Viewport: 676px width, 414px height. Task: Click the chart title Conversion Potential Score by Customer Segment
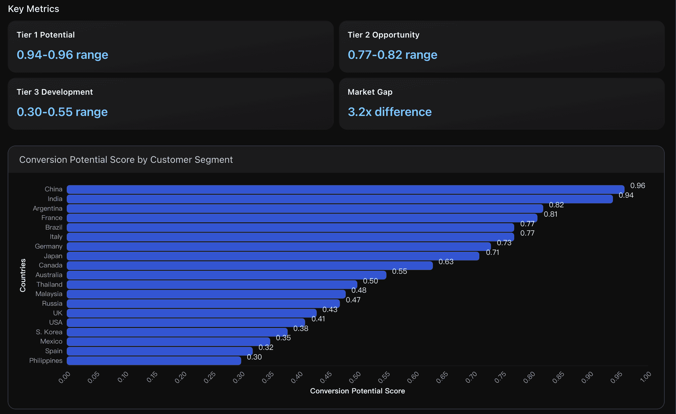pos(126,159)
